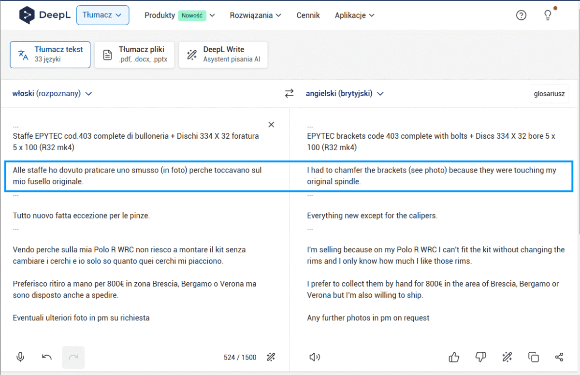Open the Rozwiązania menu
This screenshot has width=580, height=375.
(x=255, y=15)
